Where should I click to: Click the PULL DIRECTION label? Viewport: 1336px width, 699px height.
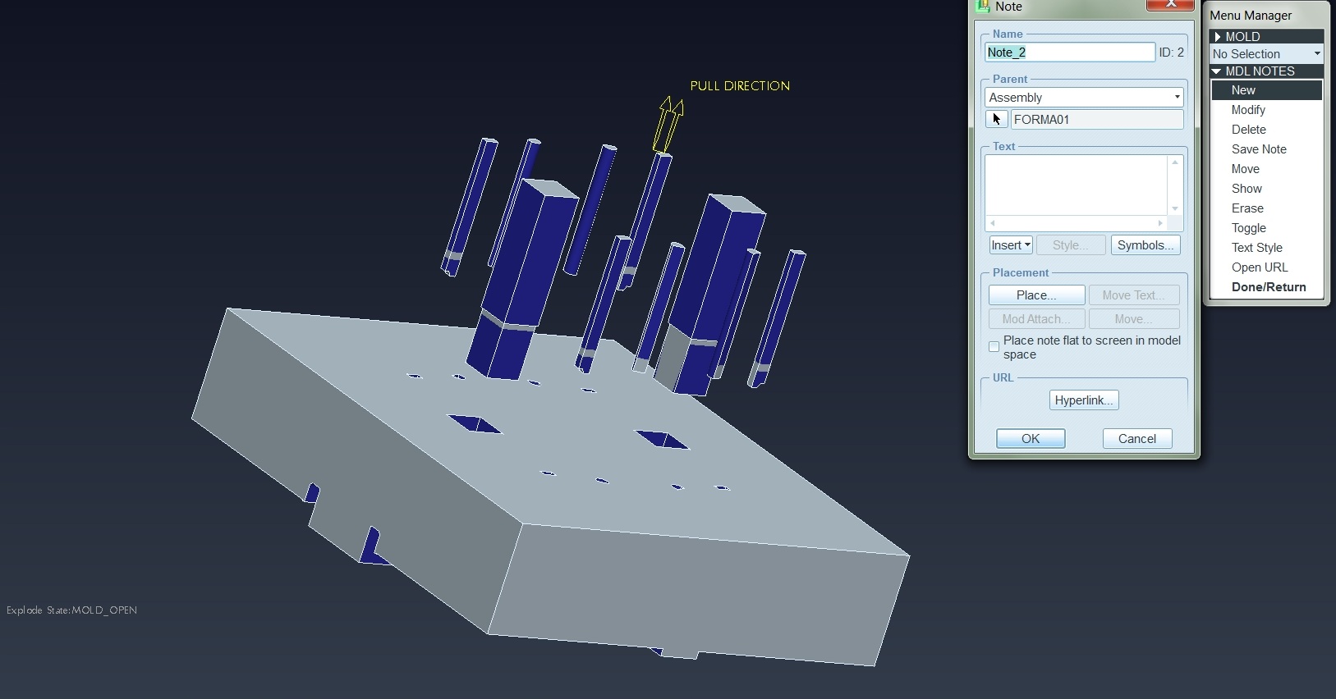[740, 85]
